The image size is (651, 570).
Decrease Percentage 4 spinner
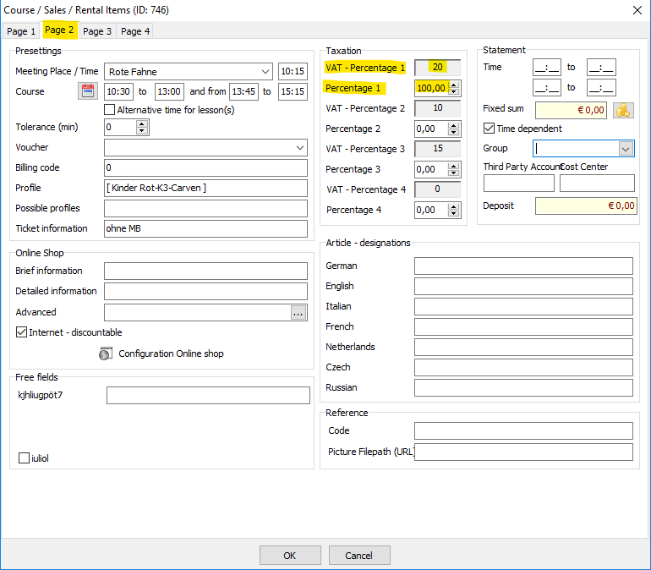pyautogui.click(x=454, y=213)
